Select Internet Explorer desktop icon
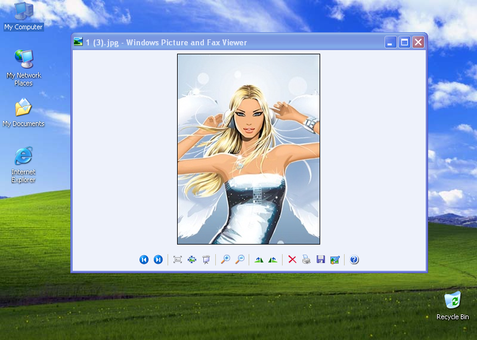 pos(23,165)
